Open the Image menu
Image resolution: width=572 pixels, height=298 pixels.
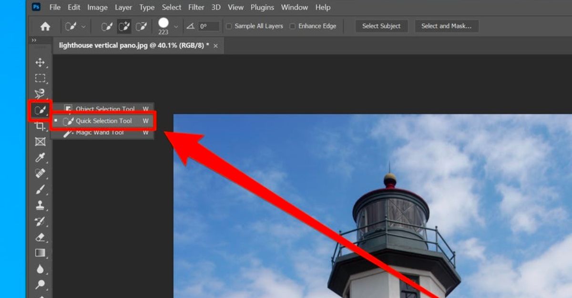click(97, 7)
